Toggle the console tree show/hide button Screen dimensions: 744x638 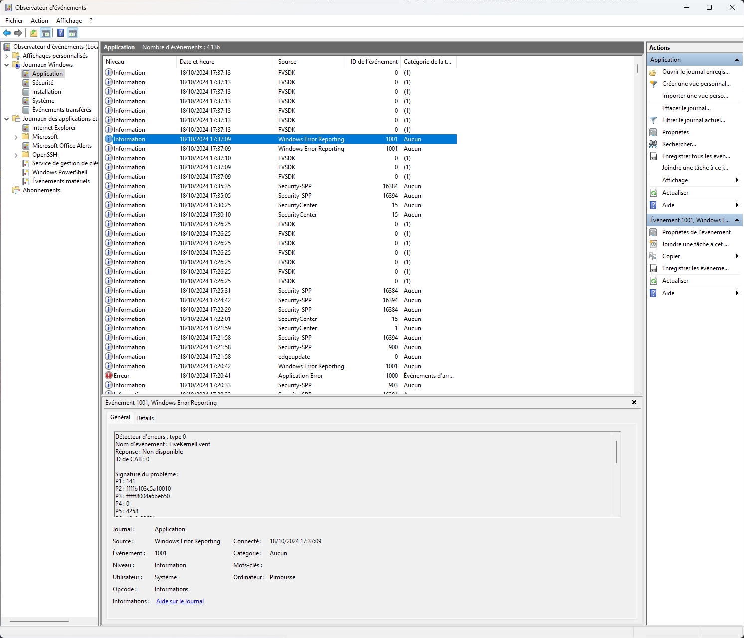point(46,33)
